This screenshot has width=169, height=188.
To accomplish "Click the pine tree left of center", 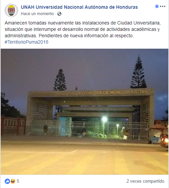I will point(60,80).
